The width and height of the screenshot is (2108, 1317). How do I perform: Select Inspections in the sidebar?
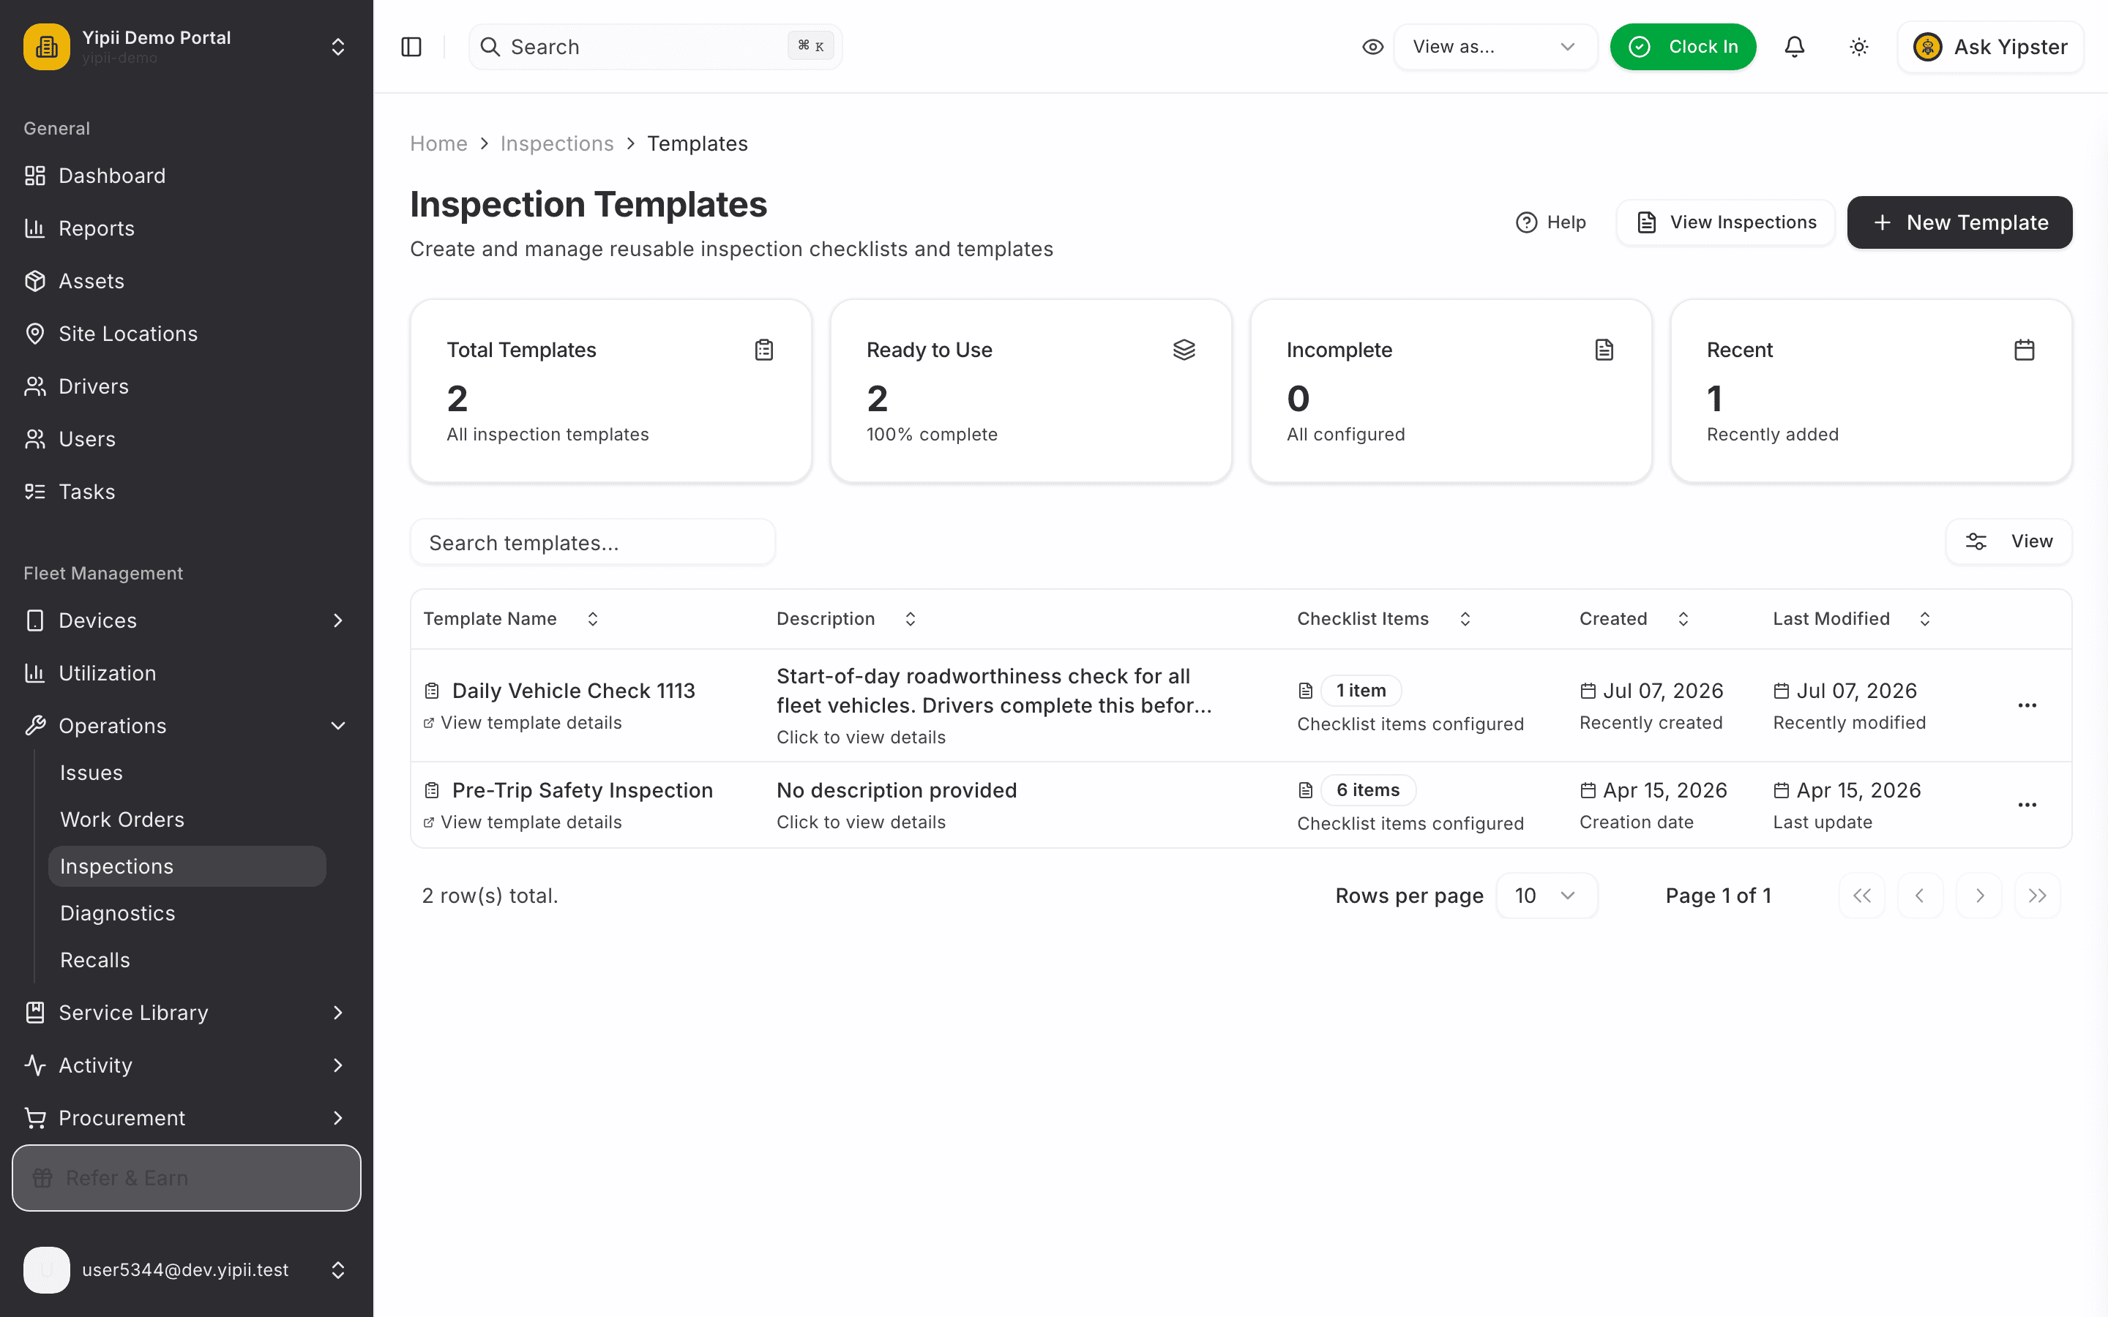coord(187,867)
